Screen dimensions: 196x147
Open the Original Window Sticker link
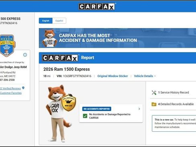[112, 76]
